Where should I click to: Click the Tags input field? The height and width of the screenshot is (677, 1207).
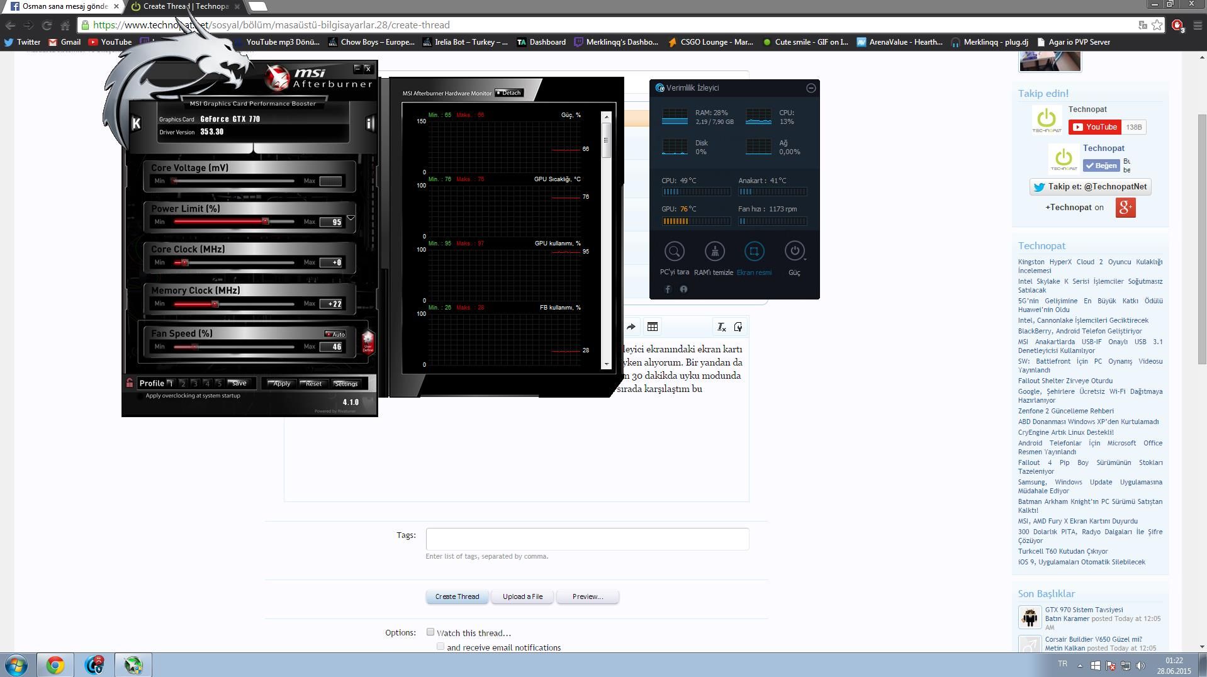coord(587,539)
